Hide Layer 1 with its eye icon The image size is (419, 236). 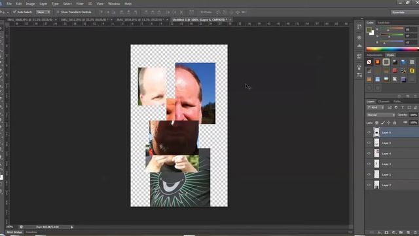(x=369, y=174)
